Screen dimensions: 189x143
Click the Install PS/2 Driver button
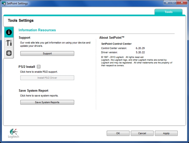pyautogui.click(x=47, y=78)
